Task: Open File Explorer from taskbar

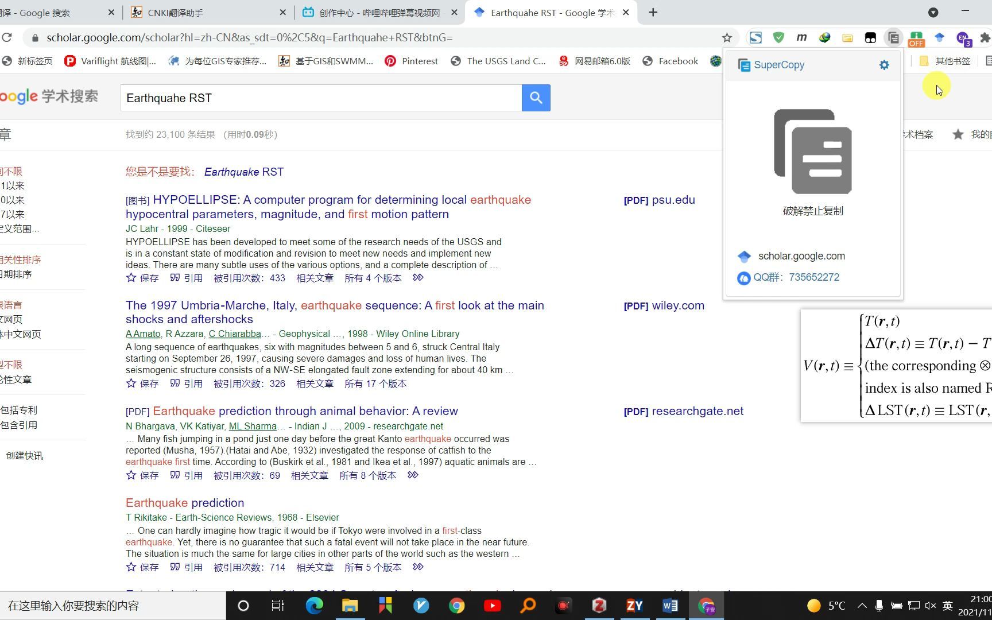Action: point(350,606)
